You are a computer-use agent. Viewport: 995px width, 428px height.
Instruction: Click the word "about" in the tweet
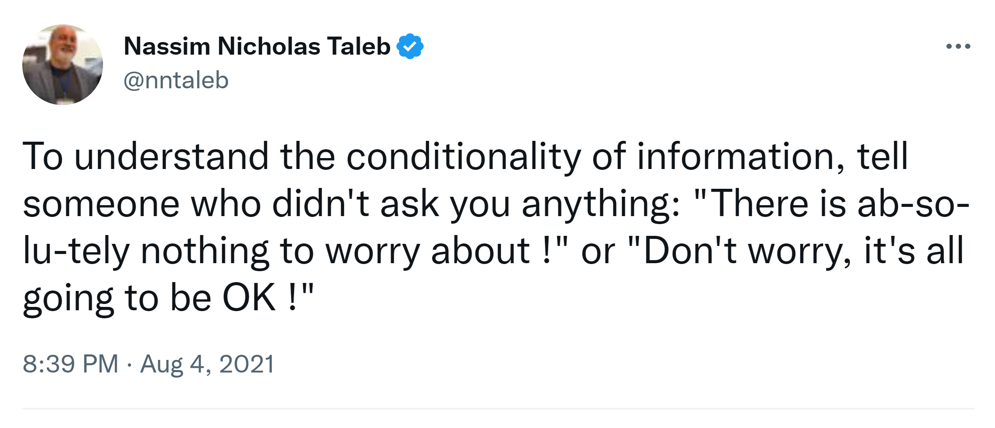pos(480,251)
